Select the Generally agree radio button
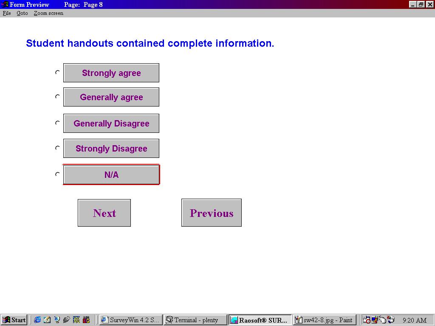Viewport: 435px width, 326px height. coord(57,97)
